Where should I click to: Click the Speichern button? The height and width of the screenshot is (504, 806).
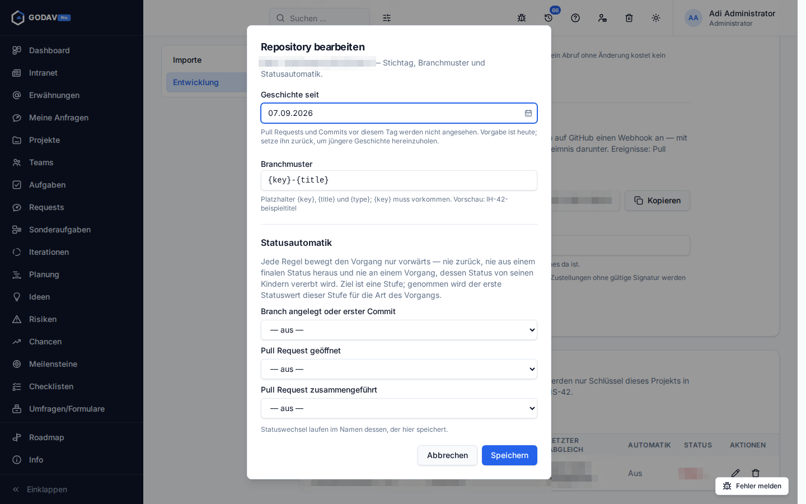[509, 455]
